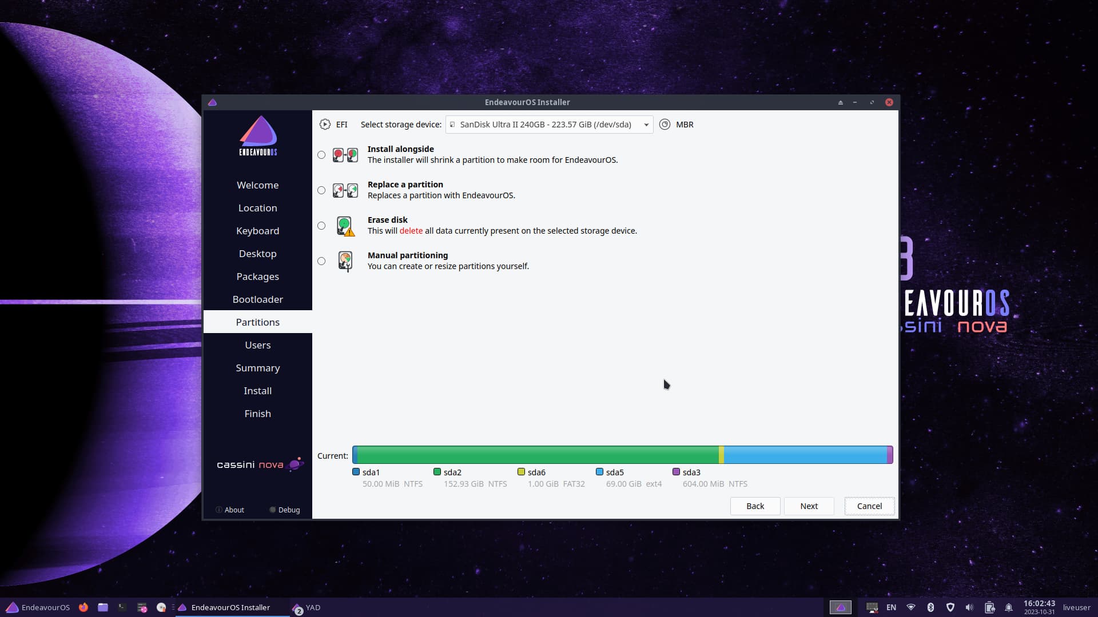Open the Wi-Fi network tray icon
Viewport: 1098px width, 617px height.
coord(911,607)
